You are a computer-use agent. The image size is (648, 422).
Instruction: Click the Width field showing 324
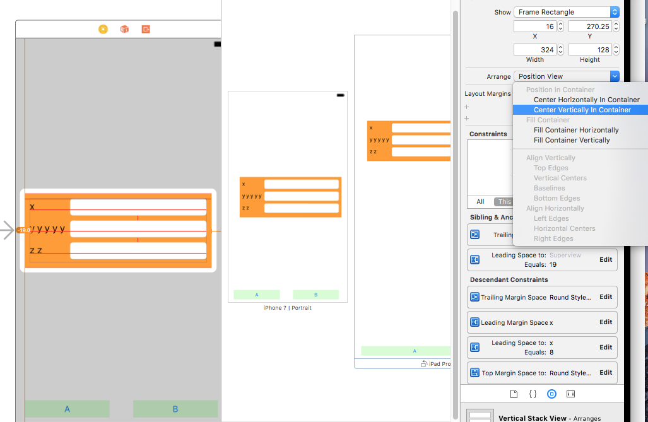click(535, 50)
